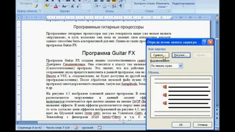The height and width of the screenshot is (132, 235).
Task: Click the ruler toggle icon above scrollbar
Action: coord(217,18)
